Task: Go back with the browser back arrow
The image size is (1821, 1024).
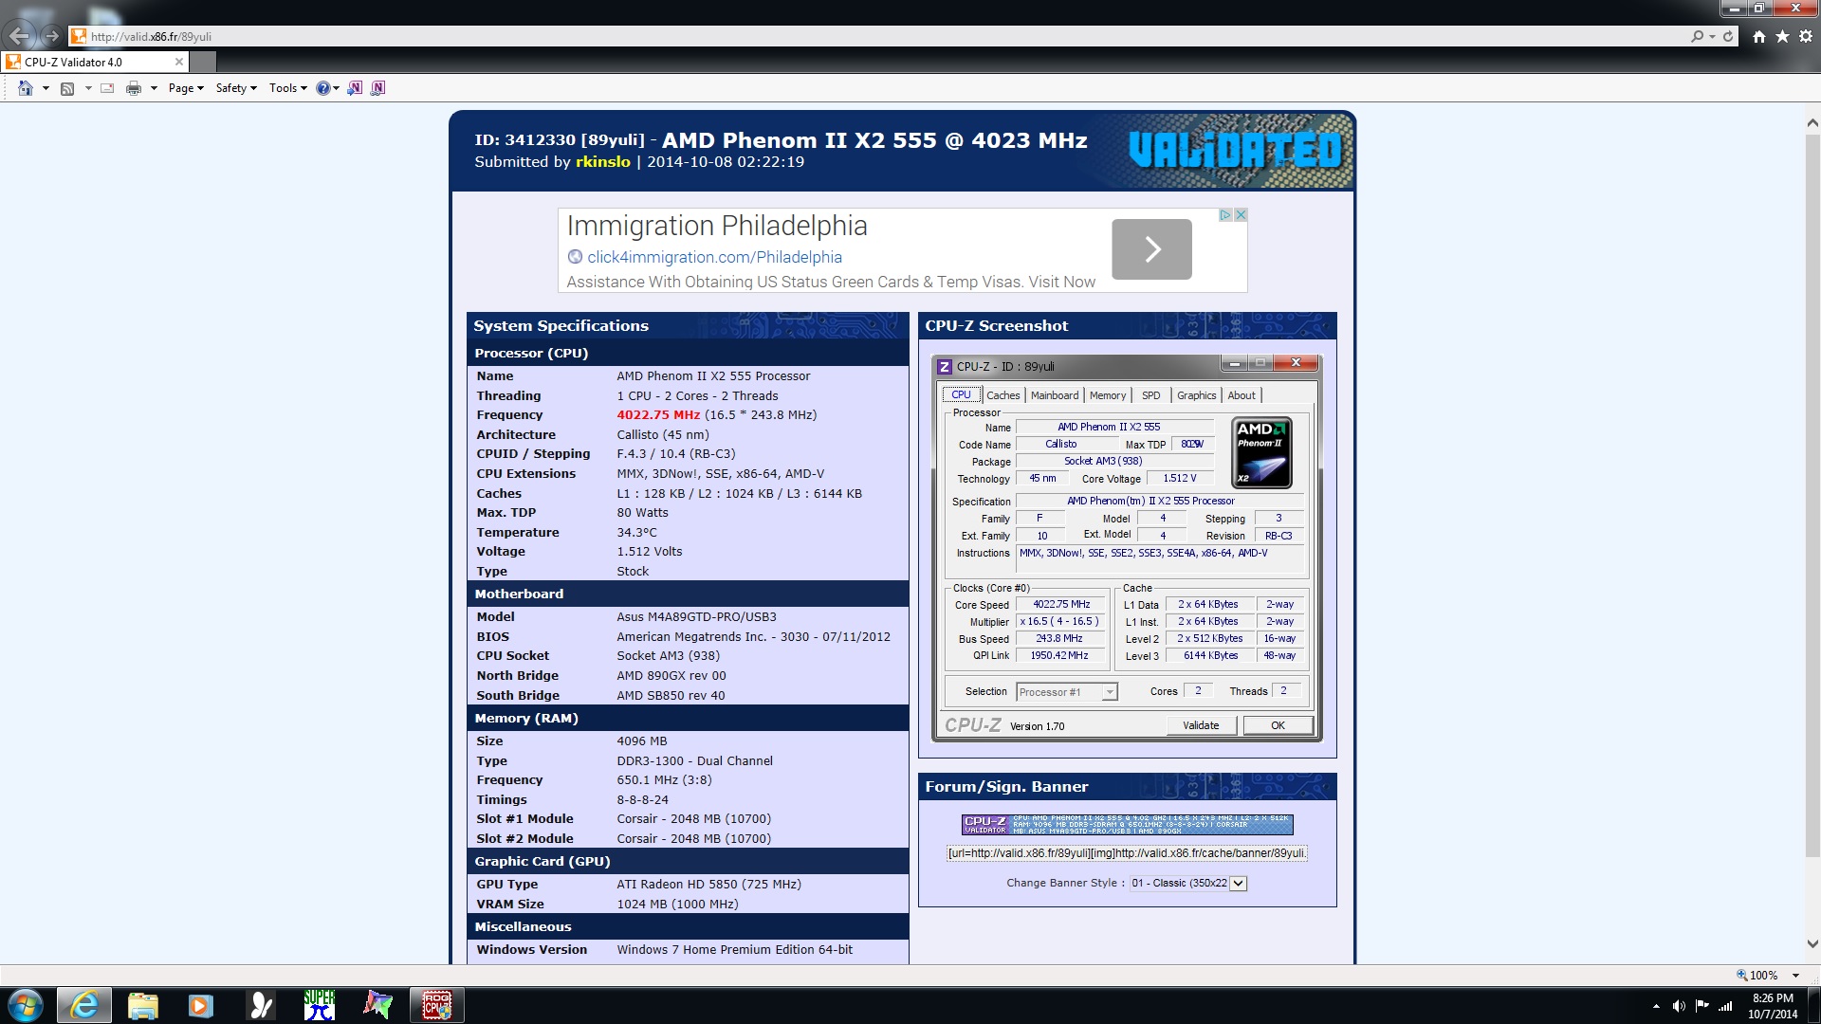Action: [x=18, y=36]
